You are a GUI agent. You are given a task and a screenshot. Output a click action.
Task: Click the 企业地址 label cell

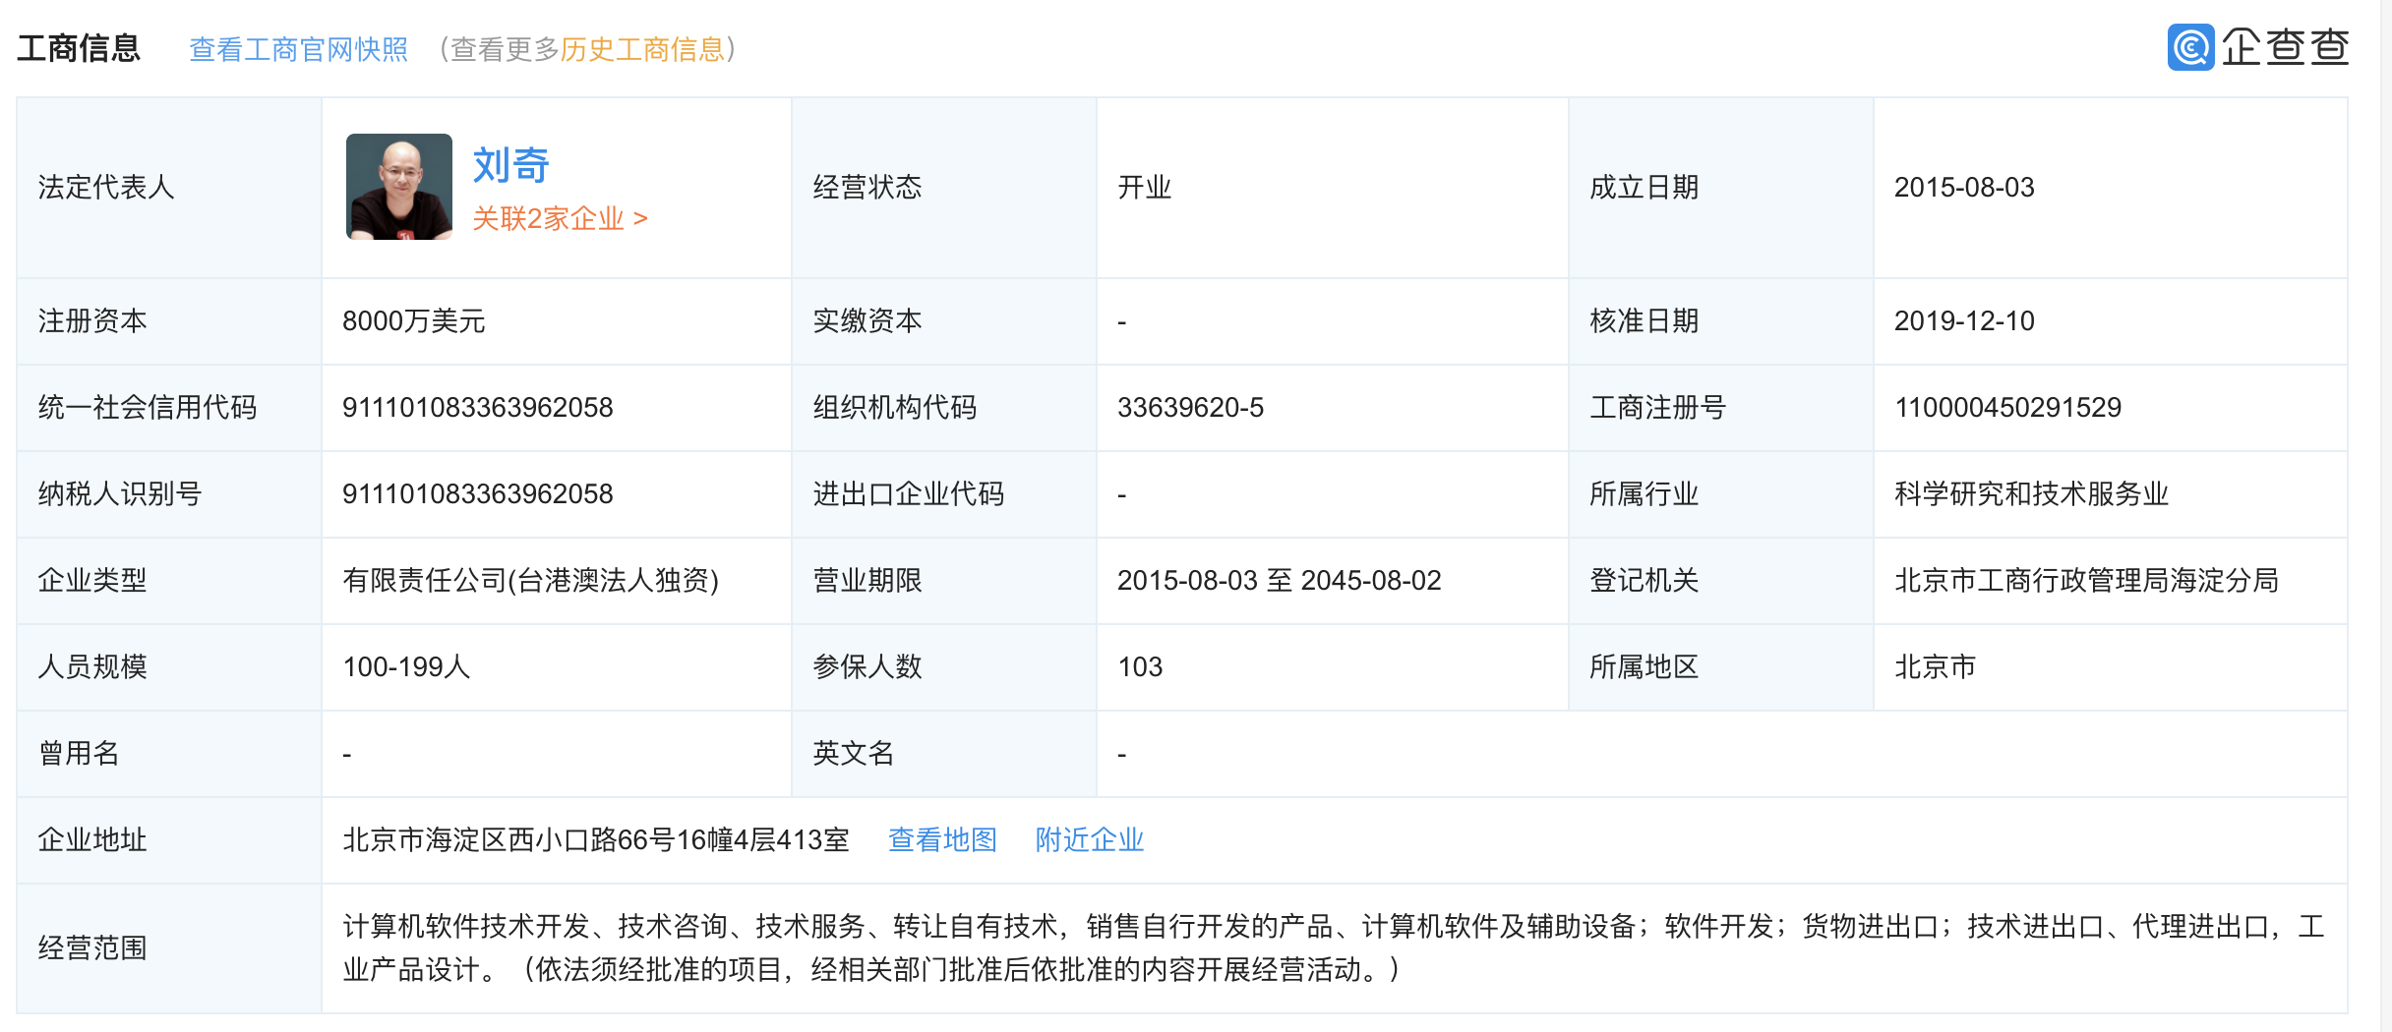pyautogui.click(x=169, y=840)
